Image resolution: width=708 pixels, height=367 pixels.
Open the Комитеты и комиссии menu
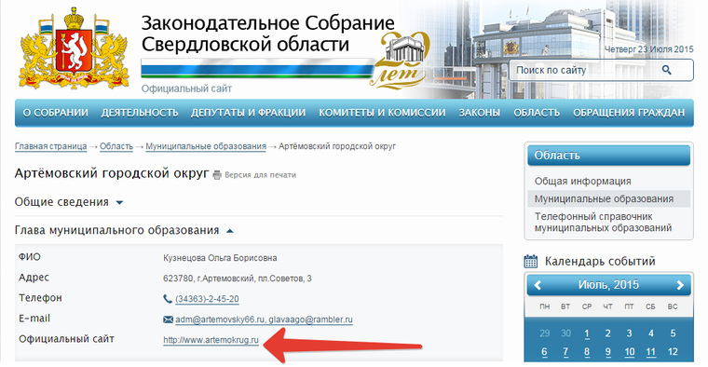382,113
